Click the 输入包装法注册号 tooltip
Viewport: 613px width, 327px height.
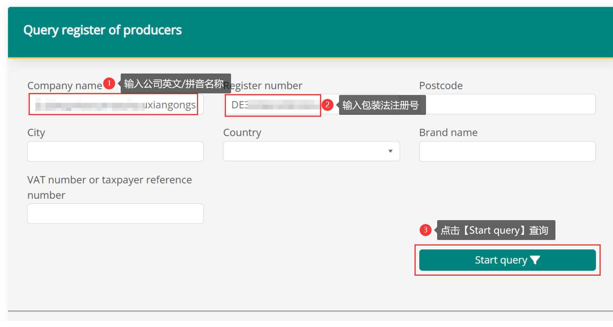click(380, 105)
